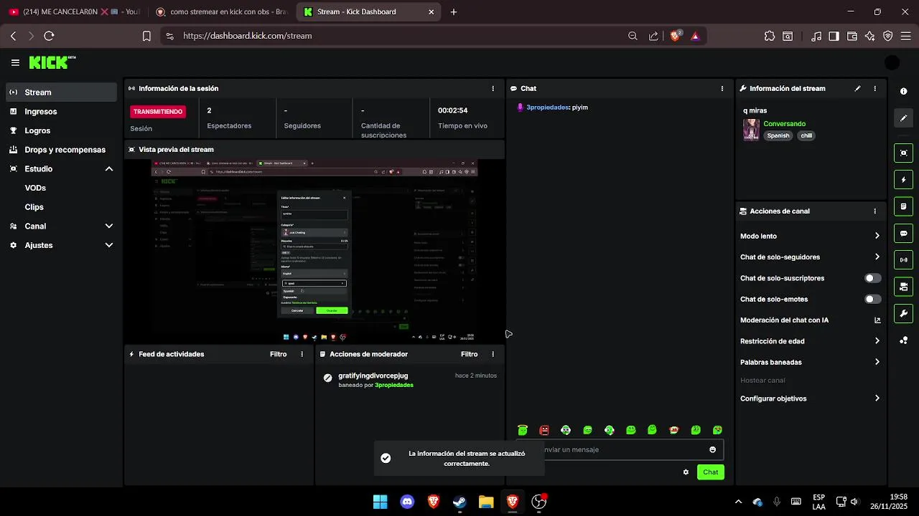Toggle the lightning bolt widget in right rail
The width and height of the screenshot is (919, 516).
coord(903,179)
